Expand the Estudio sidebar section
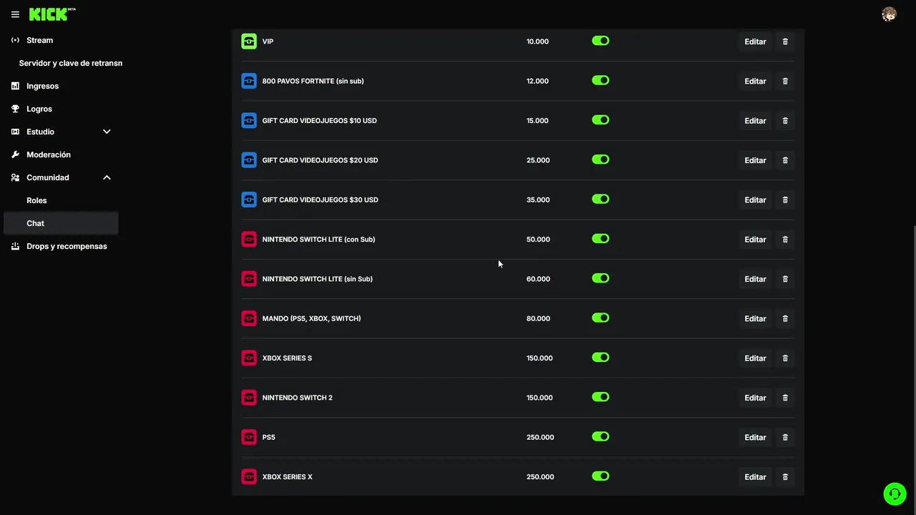Screen dimensions: 916x515 coord(107,132)
